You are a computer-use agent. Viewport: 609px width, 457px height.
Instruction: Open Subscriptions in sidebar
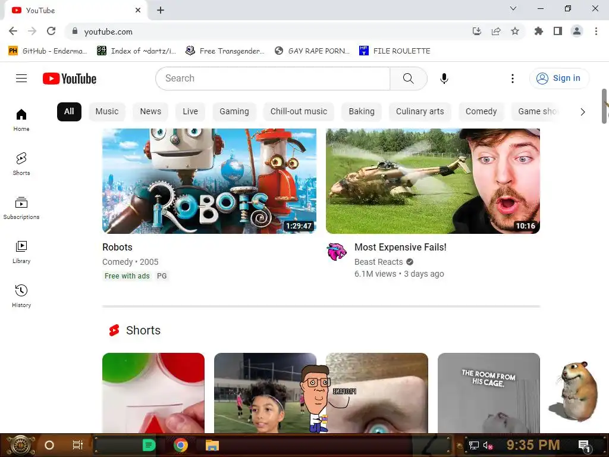(21, 208)
